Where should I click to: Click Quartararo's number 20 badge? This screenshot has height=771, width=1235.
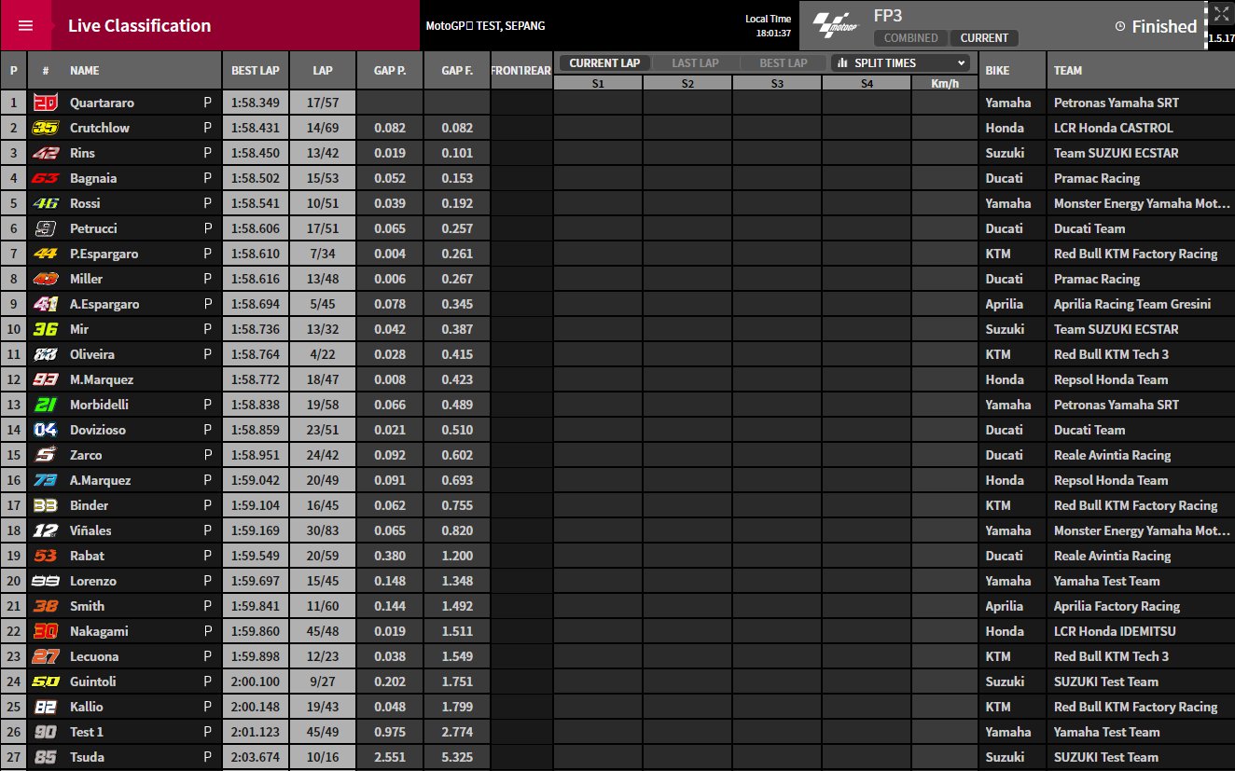pyautogui.click(x=45, y=103)
